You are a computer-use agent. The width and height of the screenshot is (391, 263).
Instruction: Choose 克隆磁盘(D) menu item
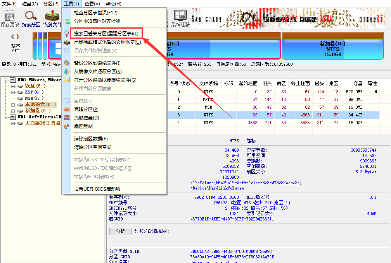114,118
